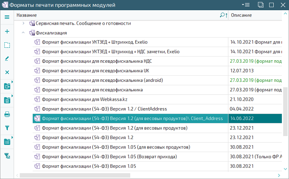Screen dimensions: 289x179
Task: Click the search and sort icon in Название header
Action: [x=223, y=15]
